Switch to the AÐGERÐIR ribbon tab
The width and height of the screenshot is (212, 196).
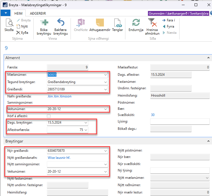tap(38, 13)
